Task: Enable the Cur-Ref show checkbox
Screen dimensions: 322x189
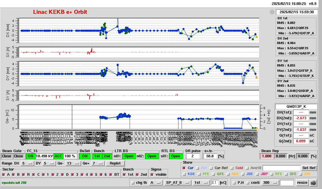Action: [211, 168]
